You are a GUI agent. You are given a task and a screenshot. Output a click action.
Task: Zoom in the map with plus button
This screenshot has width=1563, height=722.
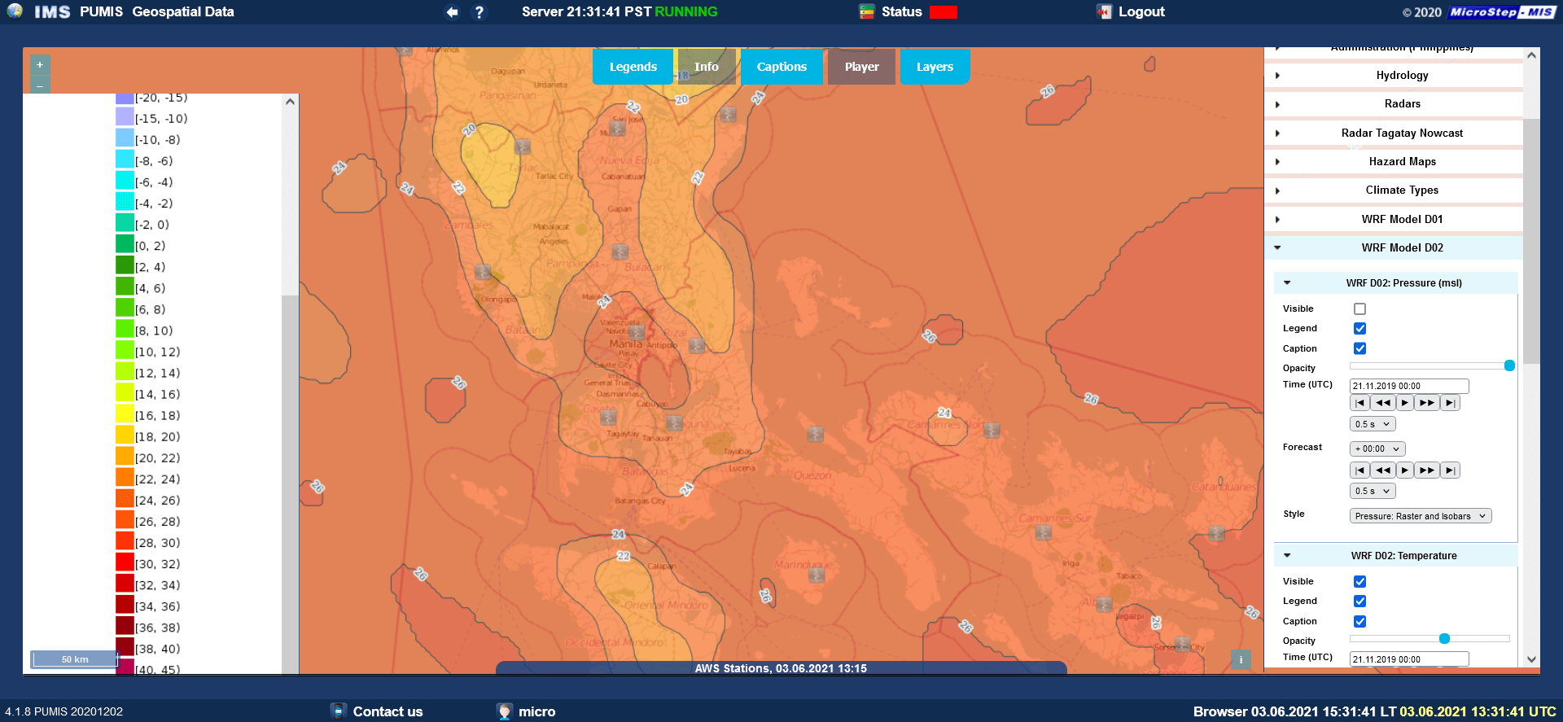[40, 64]
